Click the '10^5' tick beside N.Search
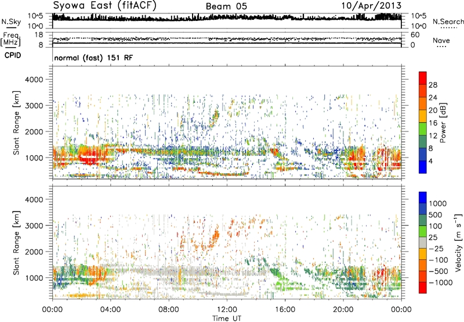This screenshot has width=464, height=322. pos(418,16)
